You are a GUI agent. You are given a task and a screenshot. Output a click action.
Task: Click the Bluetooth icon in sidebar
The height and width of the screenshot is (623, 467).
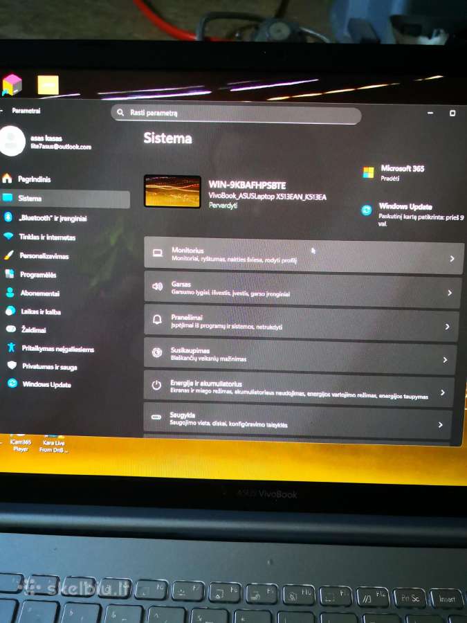coord(8,217)
